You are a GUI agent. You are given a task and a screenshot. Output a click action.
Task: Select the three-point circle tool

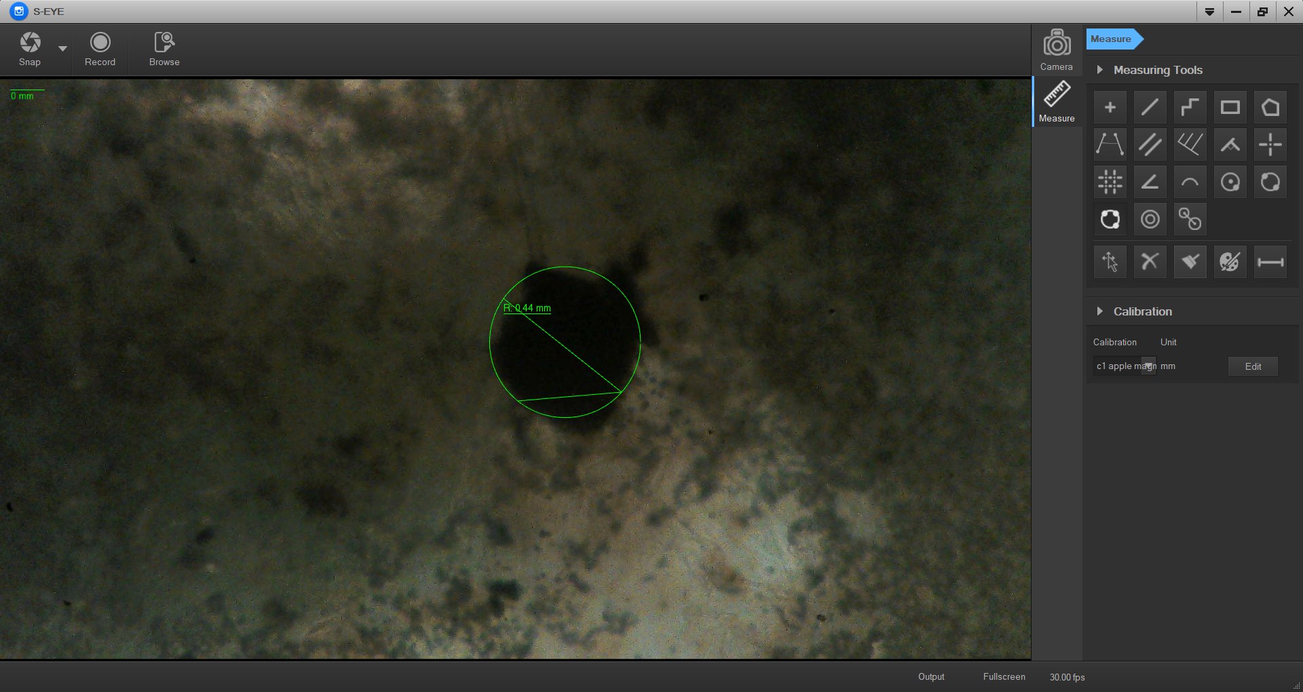[x=1110, y=219]
